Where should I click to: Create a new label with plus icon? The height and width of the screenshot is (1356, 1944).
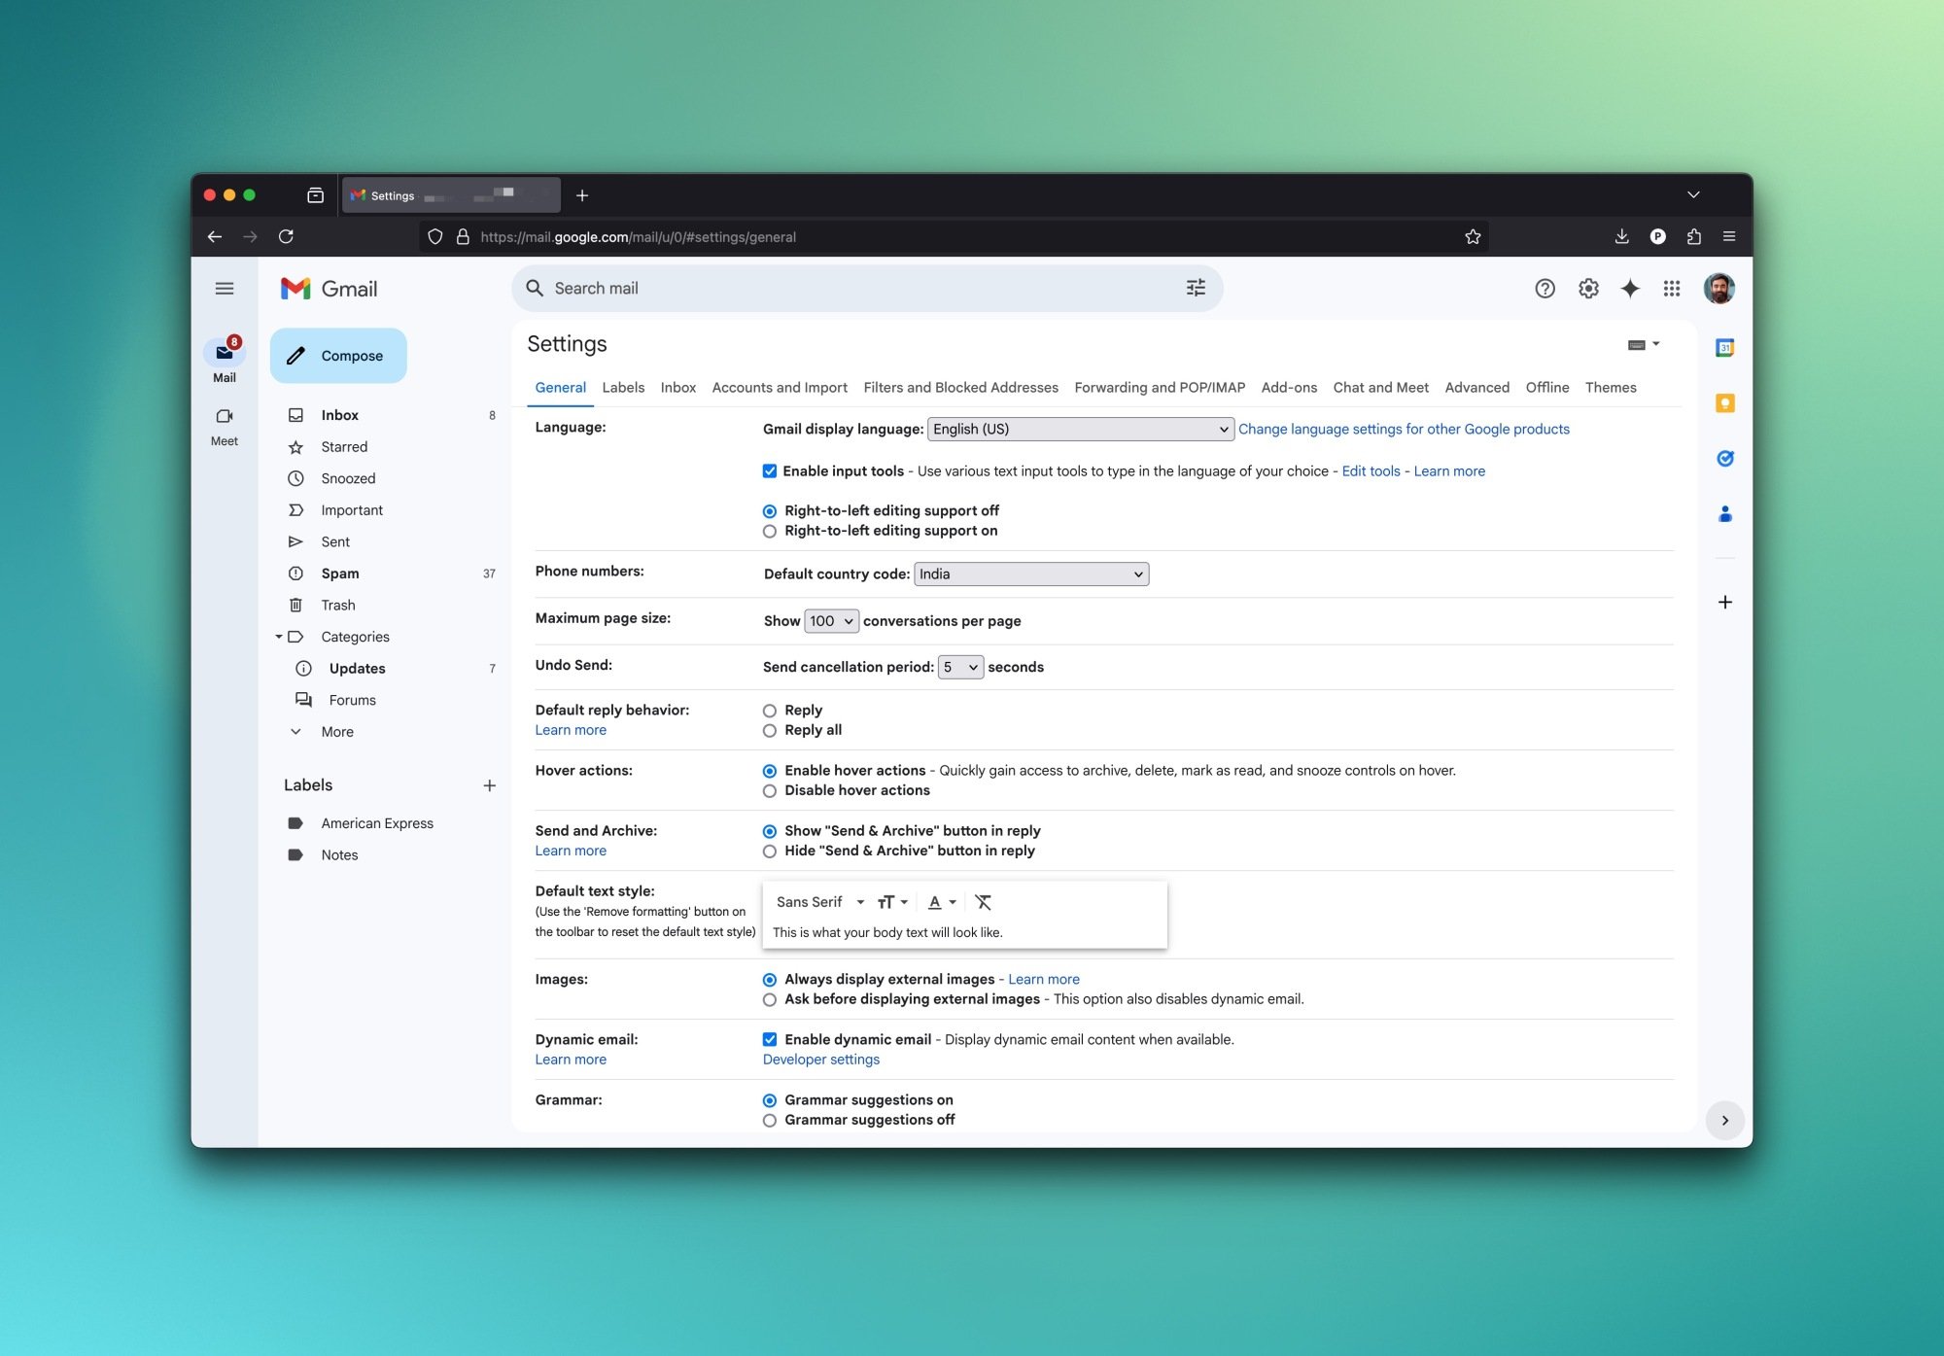coord(490,785)
